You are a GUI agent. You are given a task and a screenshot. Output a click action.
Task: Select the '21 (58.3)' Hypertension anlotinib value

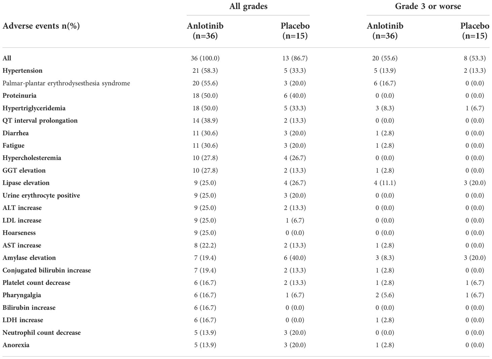[205, 71]
